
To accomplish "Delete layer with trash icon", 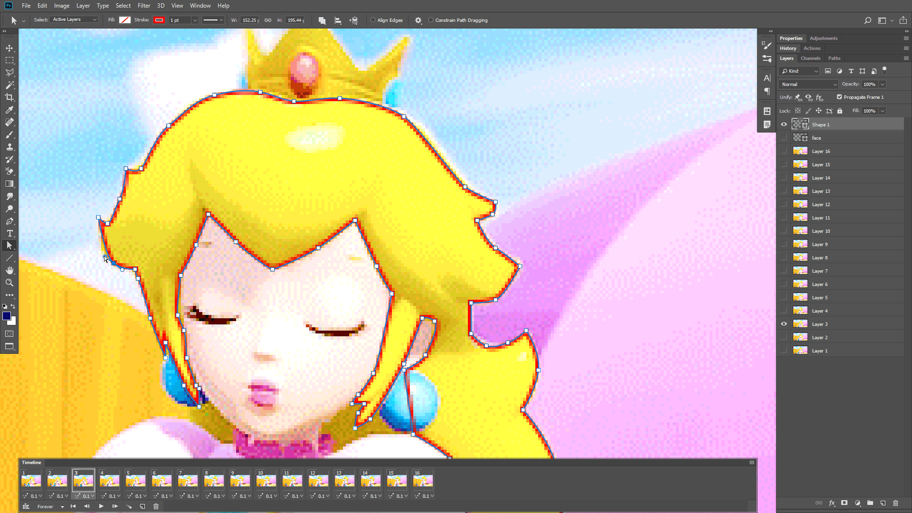I will pyautogui.click(x=895, y=503).
